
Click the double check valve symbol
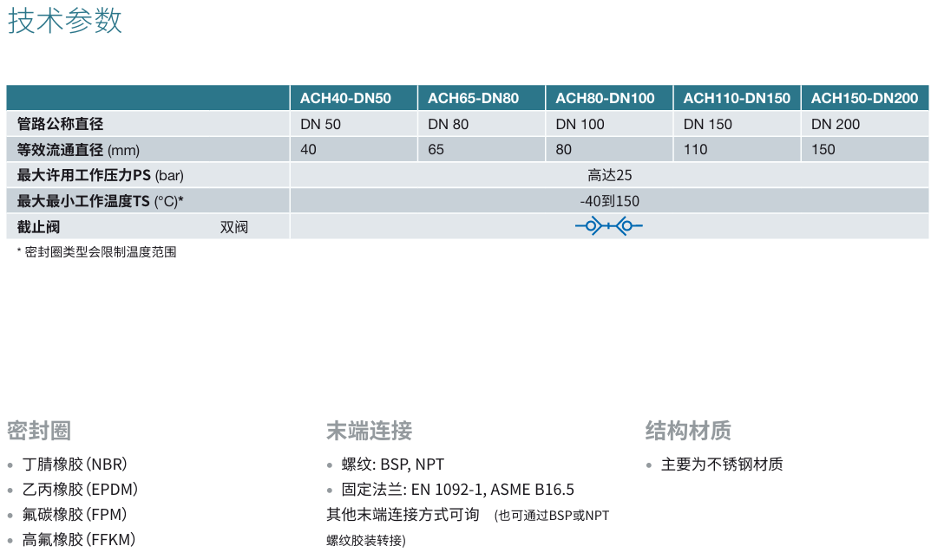point(609,227)
